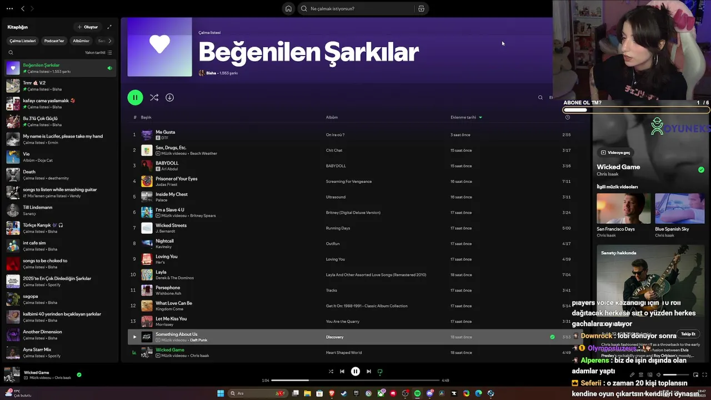Open Chris Isaak under Wicked Game title
Screen dimensions: 711x400
tap(608, 174)
